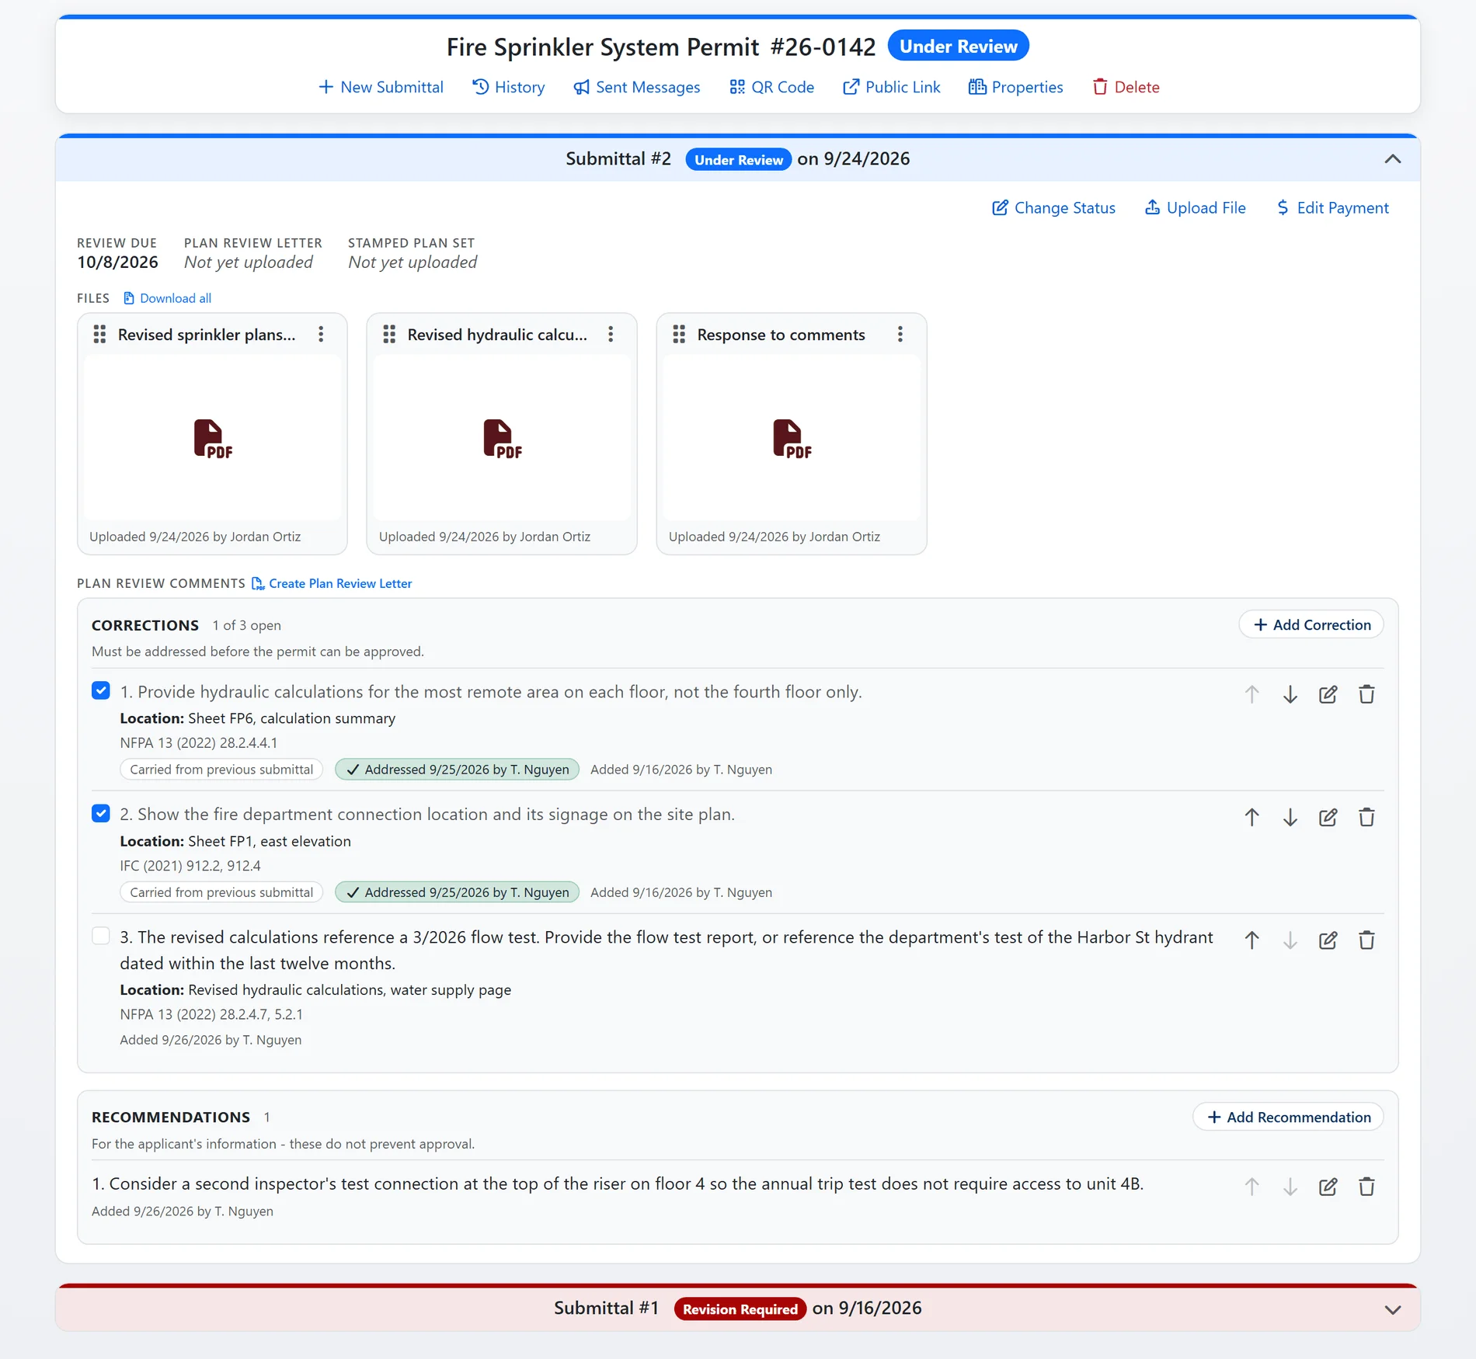Click Submittal #2 header title
The width and height of the screenshot is (1476, 1359).
[618, 159]
